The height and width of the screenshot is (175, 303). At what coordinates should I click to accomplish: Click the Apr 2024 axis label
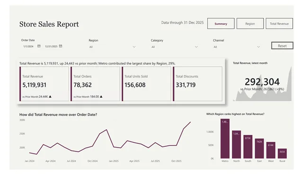click(x=51, y=161)
